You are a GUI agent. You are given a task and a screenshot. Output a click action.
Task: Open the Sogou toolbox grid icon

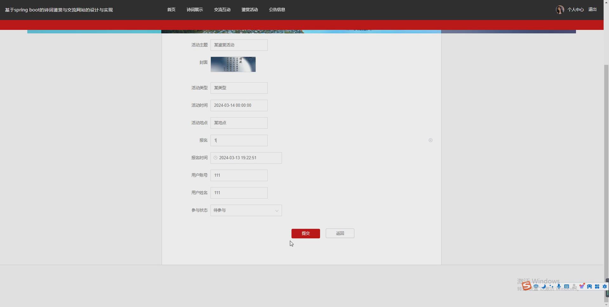[597, 286]
